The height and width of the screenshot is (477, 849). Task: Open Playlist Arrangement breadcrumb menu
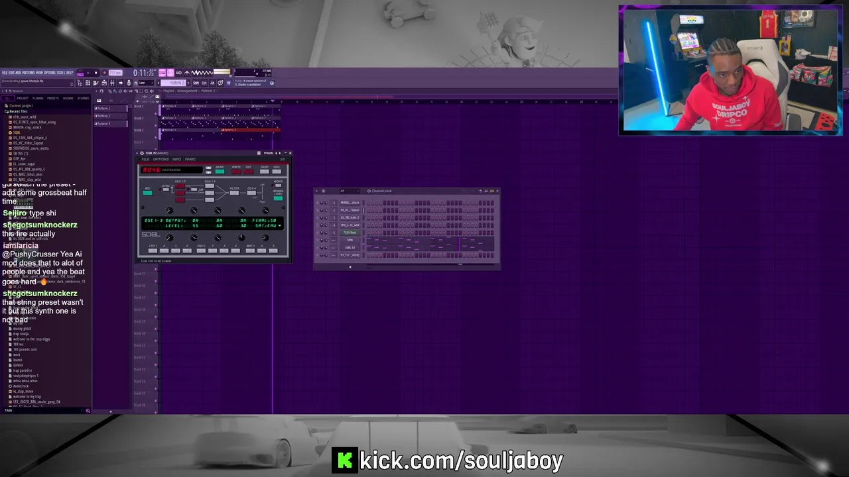(x=187, y=91)
